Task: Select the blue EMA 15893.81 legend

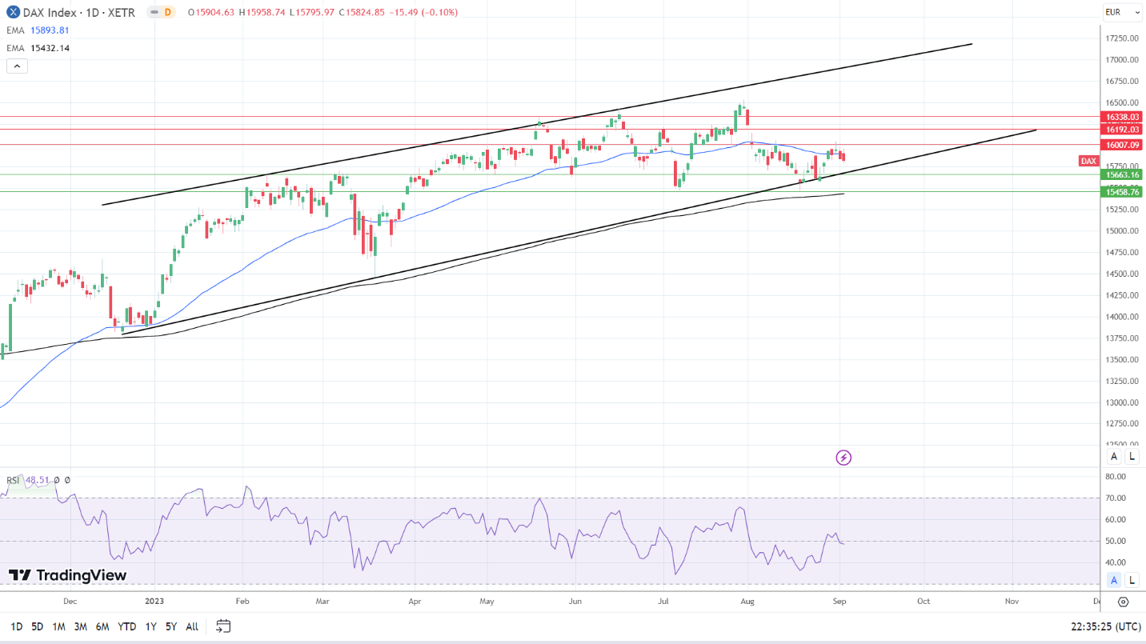Action: (x=38, y=30)
